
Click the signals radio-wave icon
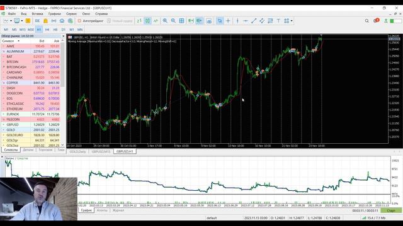54,21
